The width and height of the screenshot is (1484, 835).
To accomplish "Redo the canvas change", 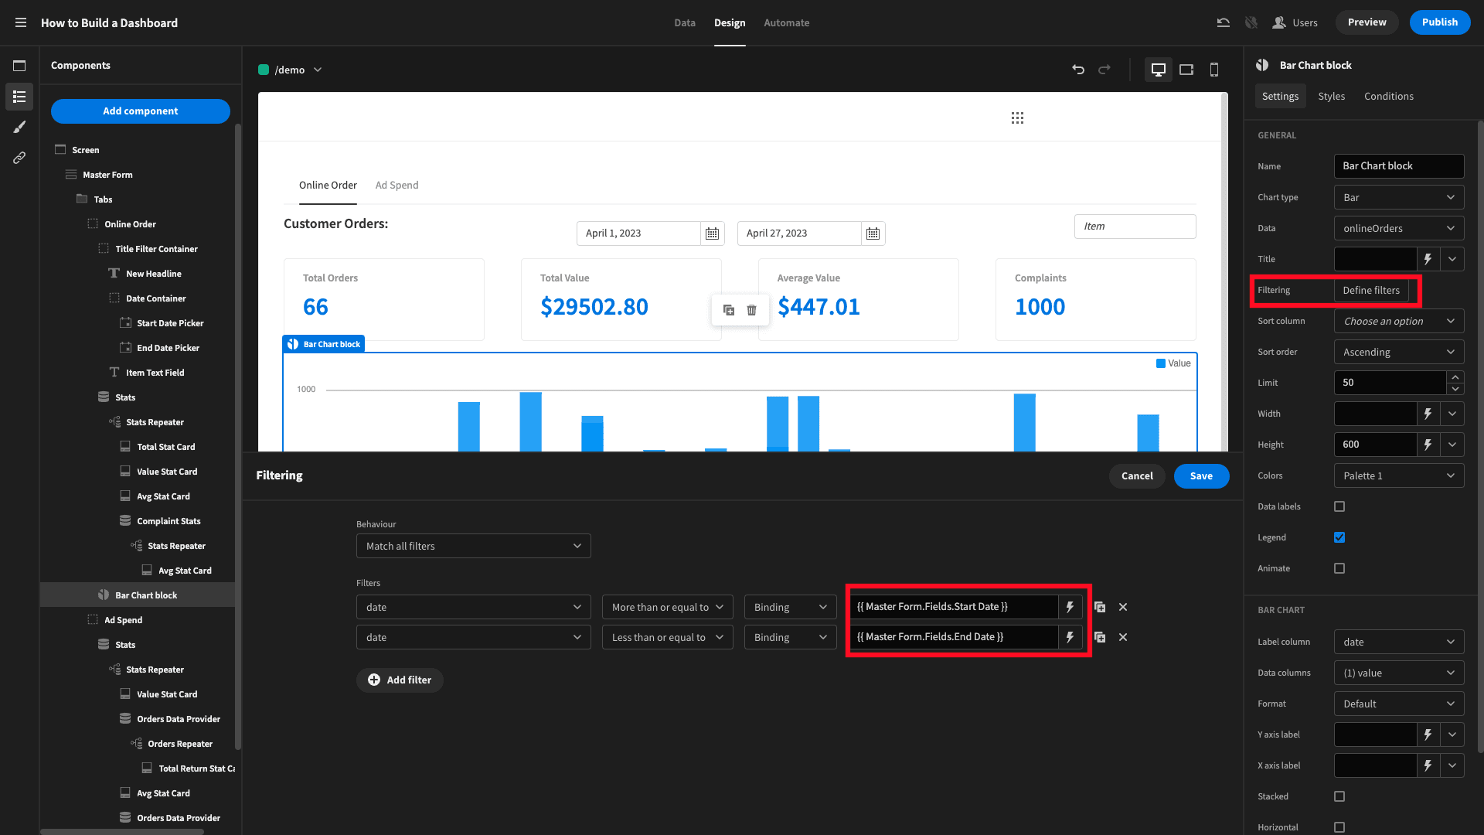I will pyautogui.click(x=1104, y=70).
